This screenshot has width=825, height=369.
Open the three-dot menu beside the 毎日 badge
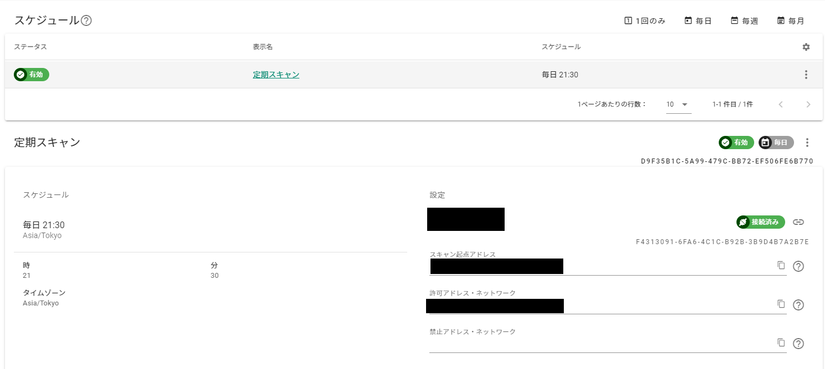(x=807, y=143)
